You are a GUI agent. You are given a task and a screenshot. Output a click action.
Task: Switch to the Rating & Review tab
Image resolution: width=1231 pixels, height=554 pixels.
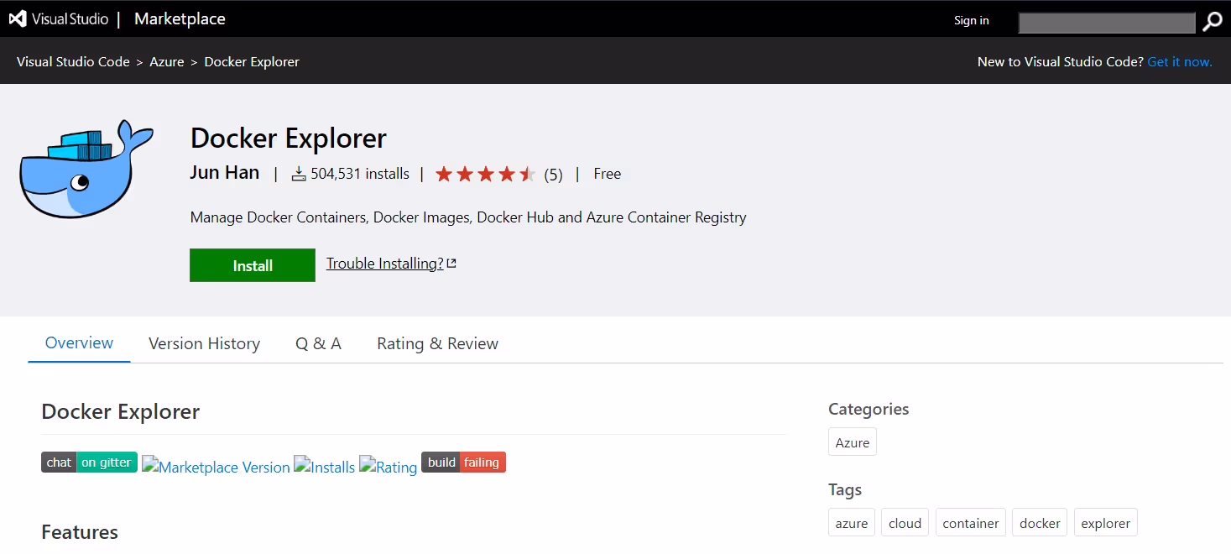click(x=437, y=343)
